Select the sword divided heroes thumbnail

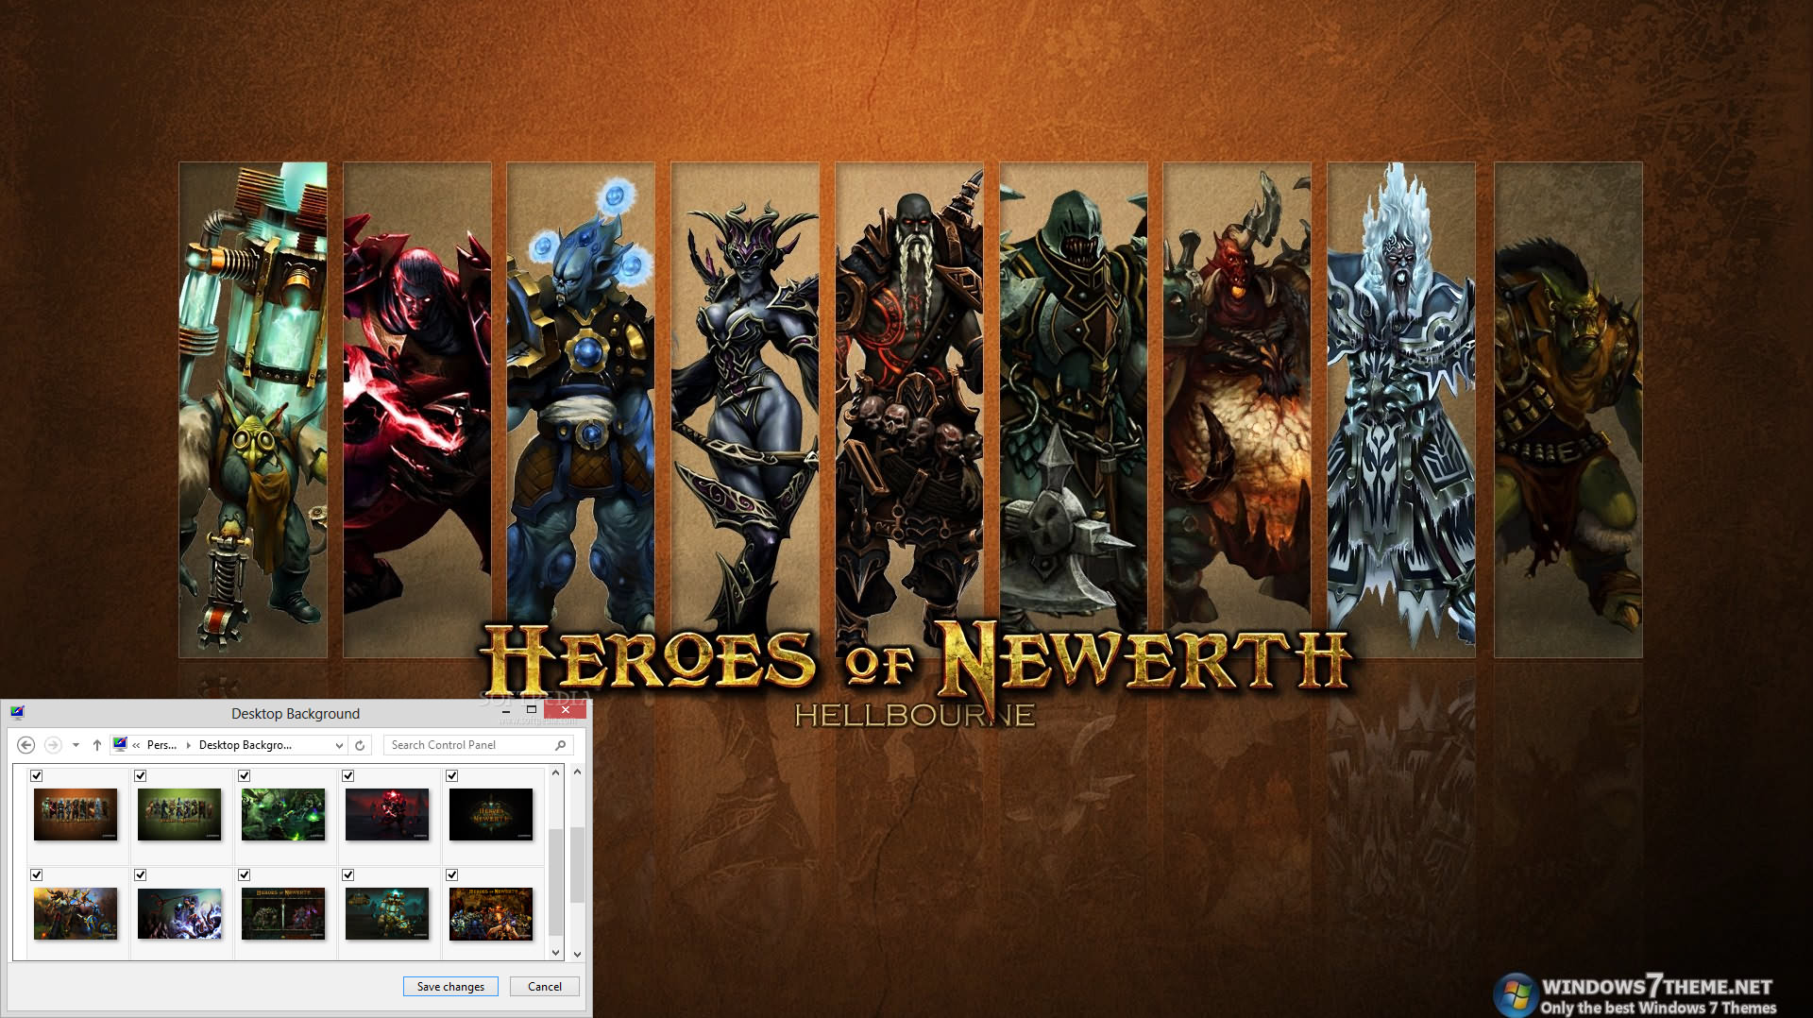[283, 913]
